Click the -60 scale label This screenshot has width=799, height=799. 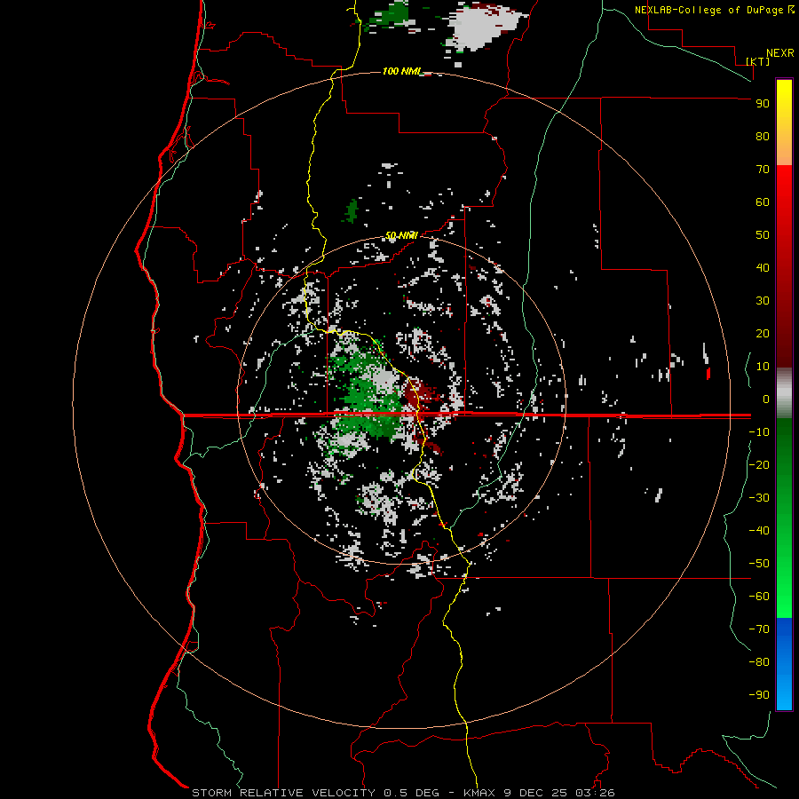point(759,597)
